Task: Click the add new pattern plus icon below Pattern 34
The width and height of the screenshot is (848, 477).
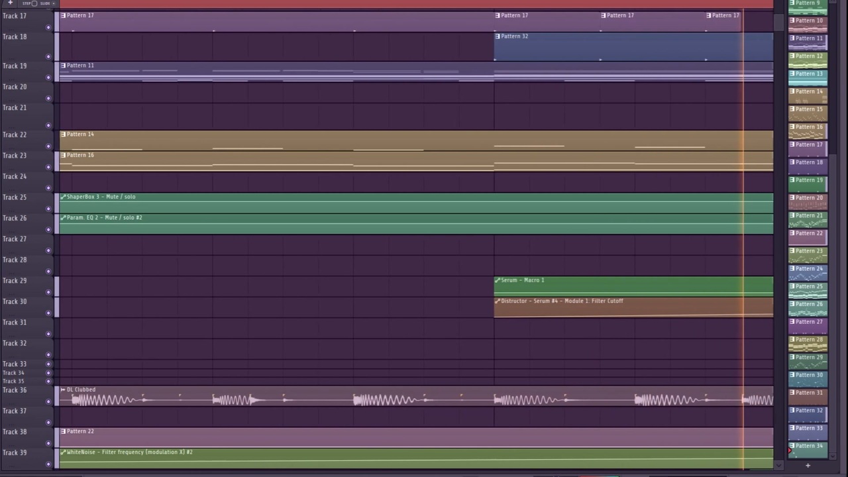Action: (x=808, y=466)
